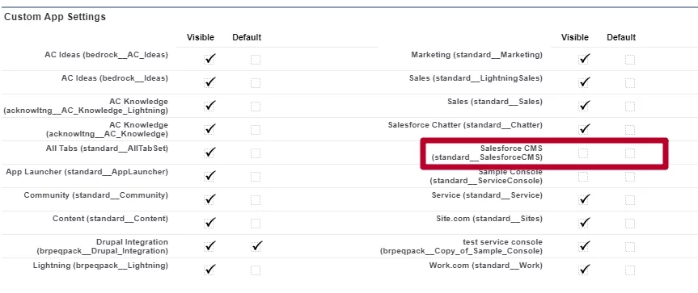Check Default for Lightning (brpeqpack__Lightning)
The height and width of the screenshot is (293, 698).
(x=256, y=270)
